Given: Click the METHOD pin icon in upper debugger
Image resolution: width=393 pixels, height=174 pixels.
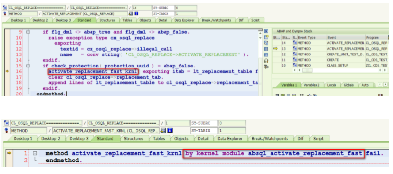Looking at the screenshot, I should [x=5, y=13].
